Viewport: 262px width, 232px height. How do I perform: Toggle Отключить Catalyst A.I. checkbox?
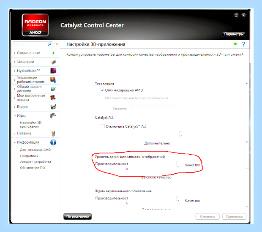[x=103, y=126]
